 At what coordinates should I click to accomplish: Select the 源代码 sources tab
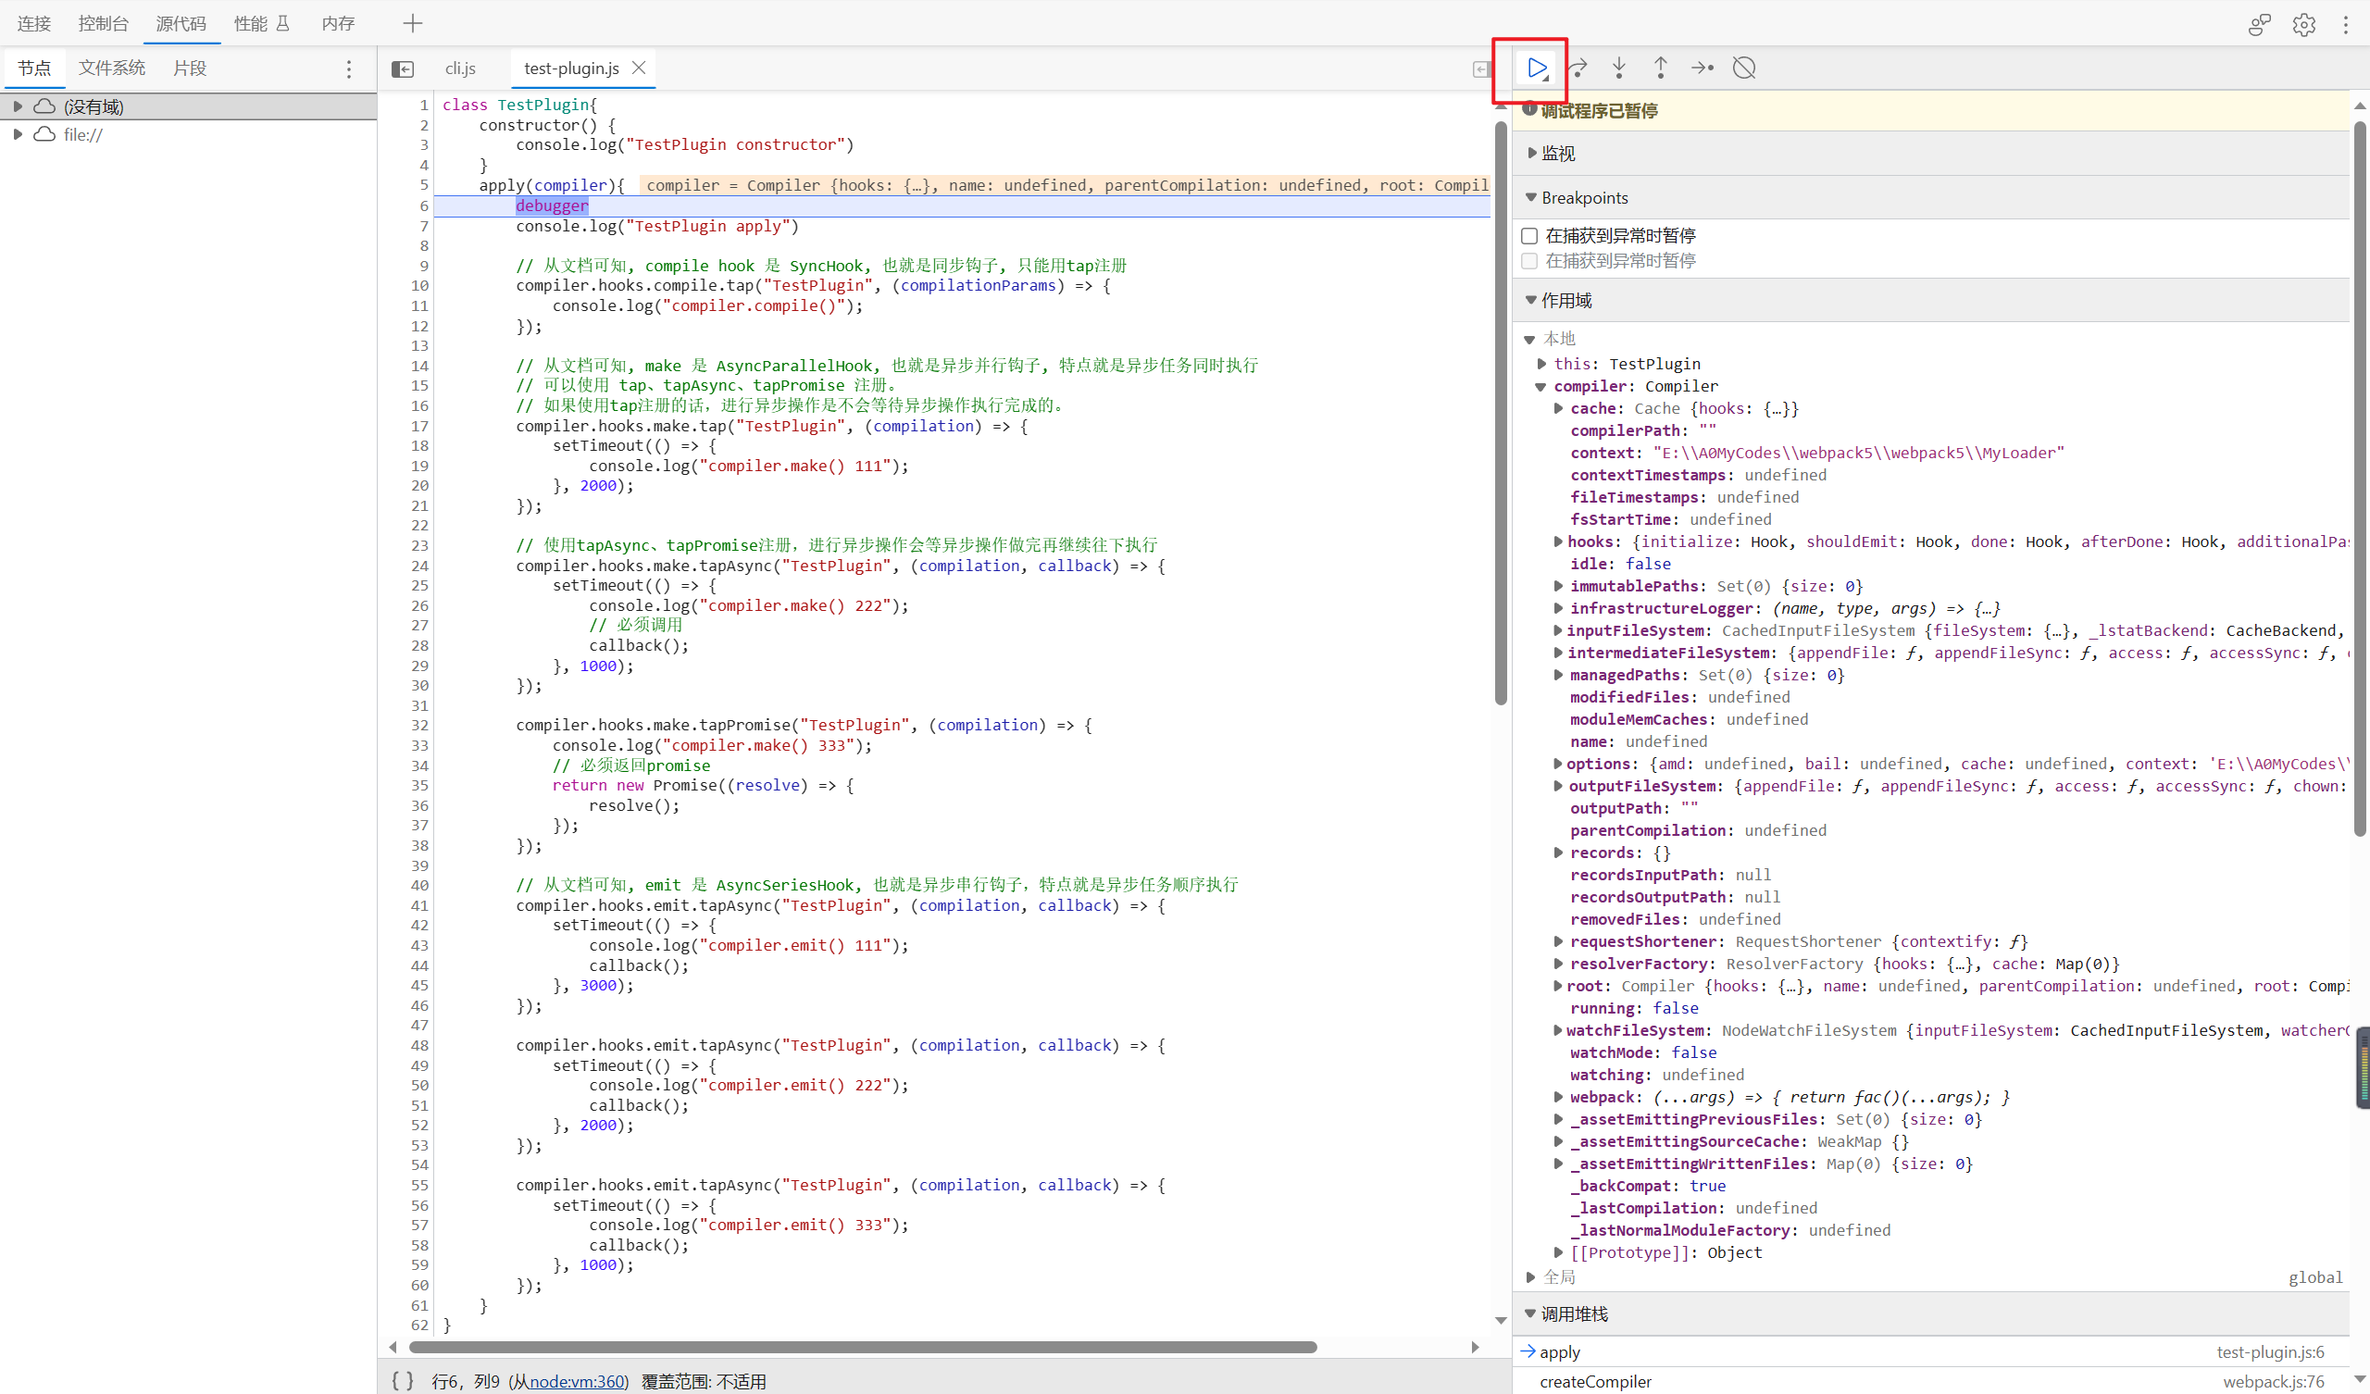[x=181, y=23]
